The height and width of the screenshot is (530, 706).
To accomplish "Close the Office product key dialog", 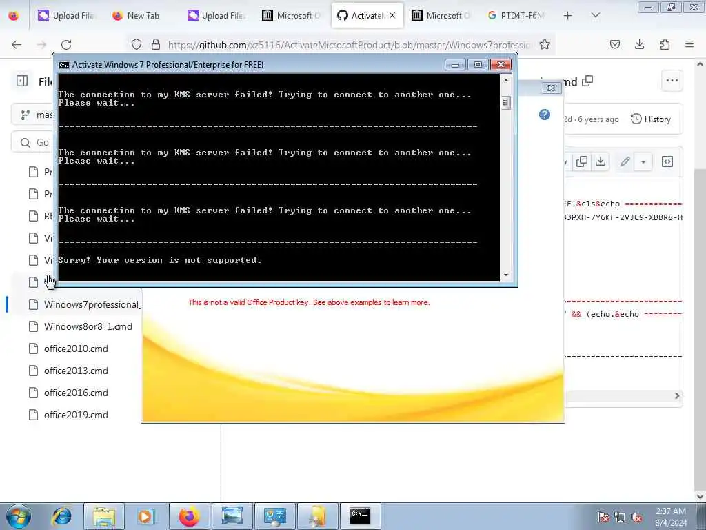I will point(551,88).
